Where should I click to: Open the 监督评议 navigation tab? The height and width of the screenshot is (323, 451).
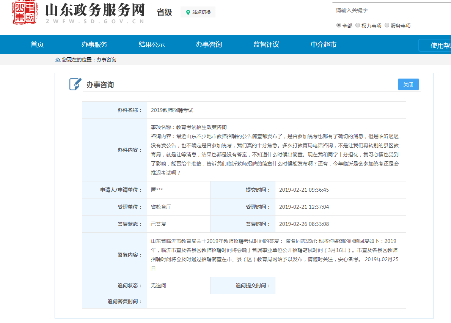266,44
